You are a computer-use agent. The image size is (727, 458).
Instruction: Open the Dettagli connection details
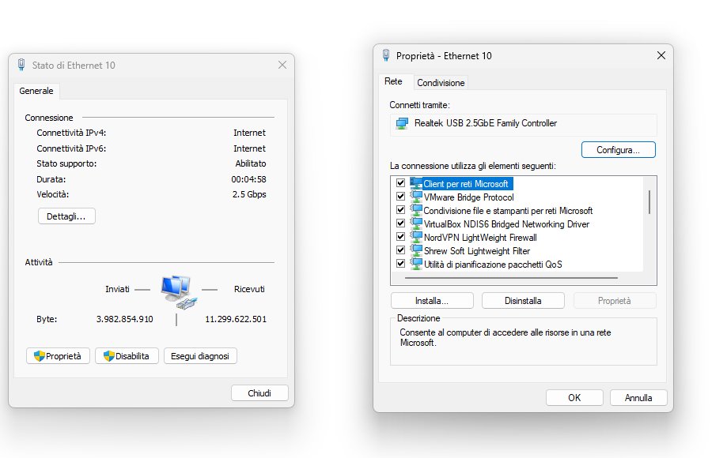tap(66, 216)
